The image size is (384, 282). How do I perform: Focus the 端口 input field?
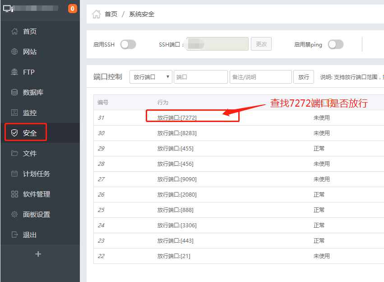tap(201, 77)
